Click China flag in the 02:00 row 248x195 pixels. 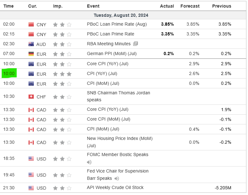31,24
